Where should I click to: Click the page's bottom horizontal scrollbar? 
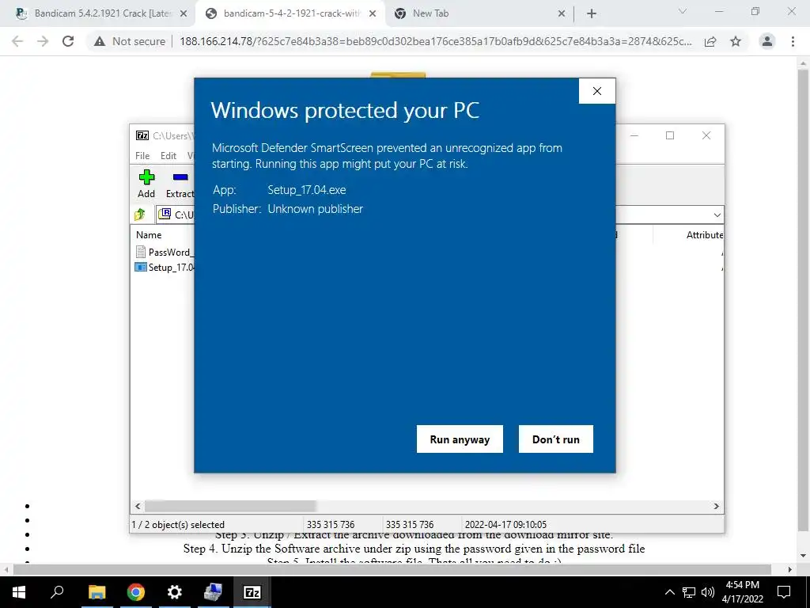392,569
